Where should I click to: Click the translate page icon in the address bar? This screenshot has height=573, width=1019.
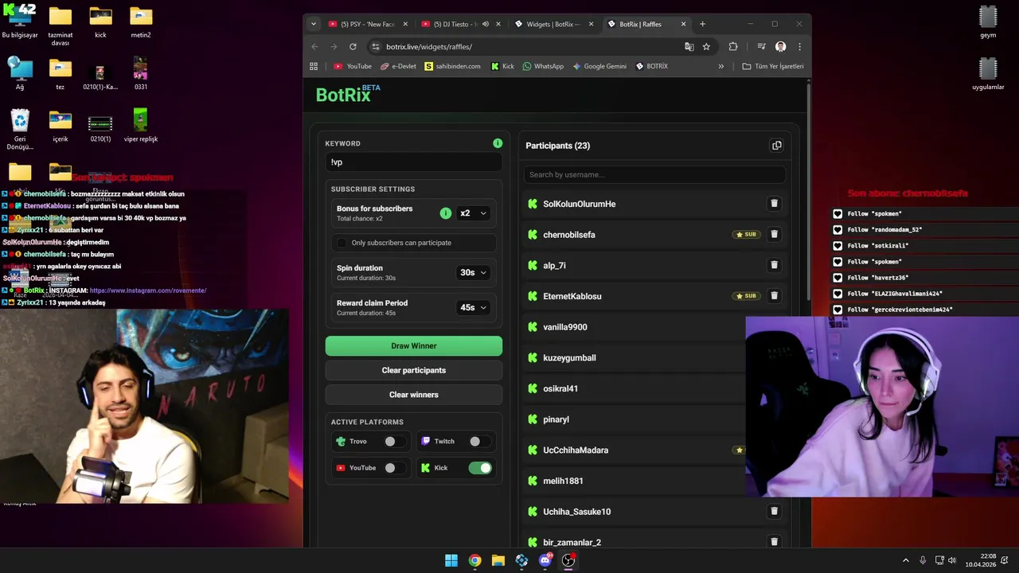689,47
